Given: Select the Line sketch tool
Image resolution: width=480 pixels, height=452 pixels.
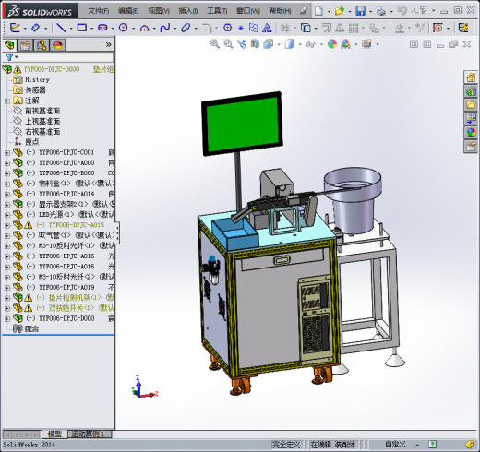Looking at the screenshot, I should (x=61, y=28).
